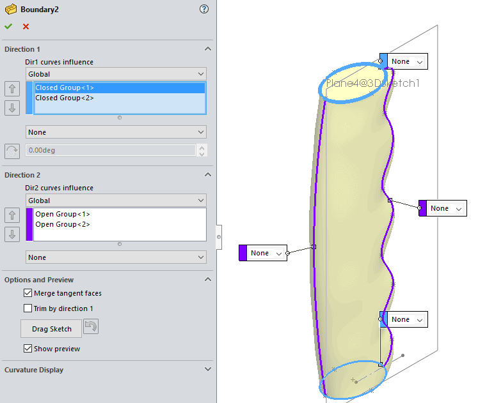
Task: Click the undo sketch drag icon
Action: (x=91, y=328)
